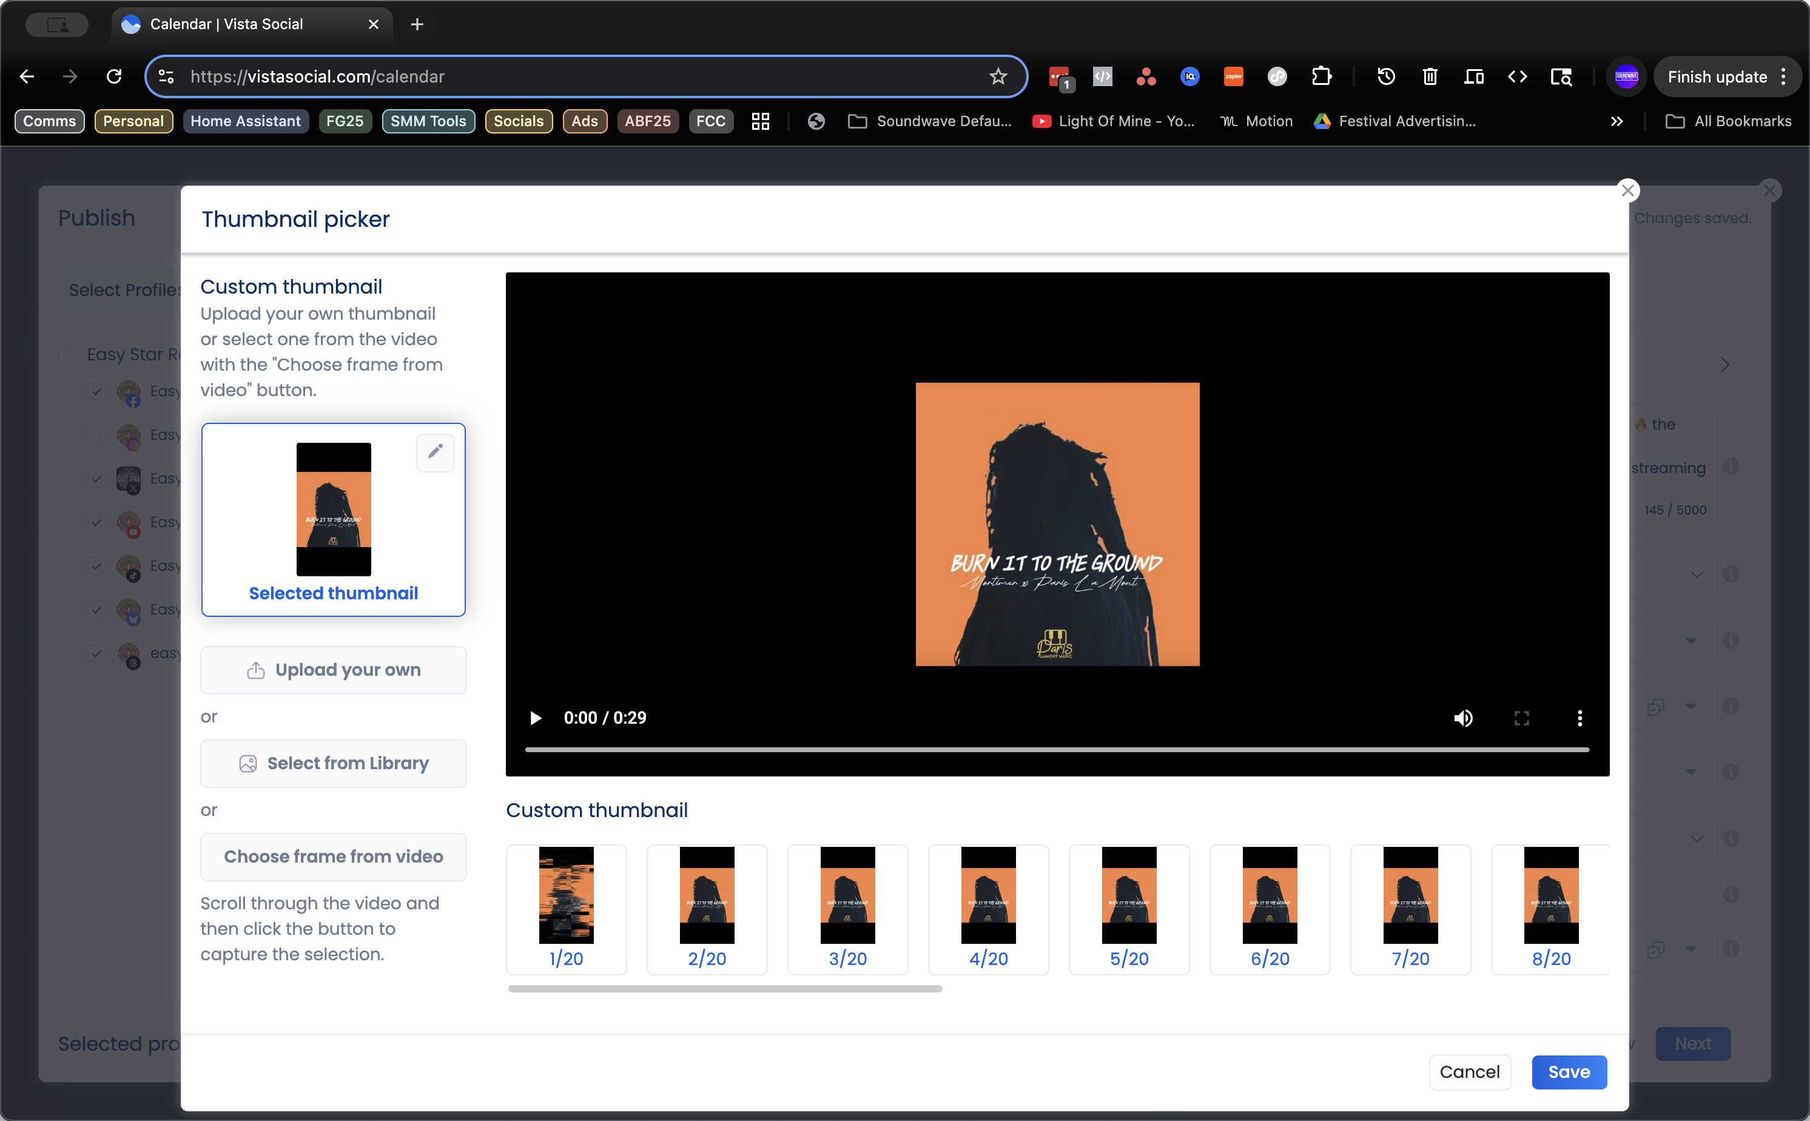Reload the Vista Social page

click(114, 76)
